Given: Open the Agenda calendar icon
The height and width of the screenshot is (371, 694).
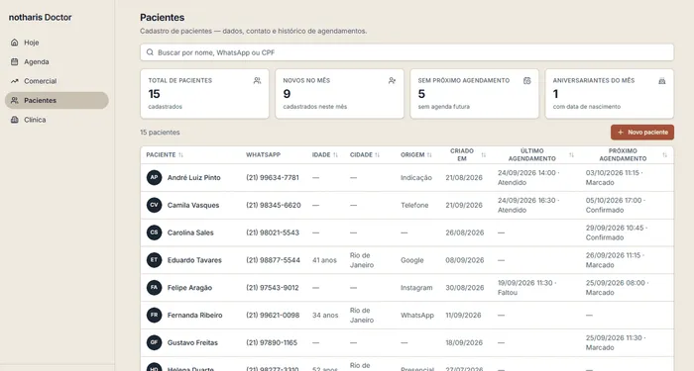Looking at the screenshot, I should coord(15,61).
